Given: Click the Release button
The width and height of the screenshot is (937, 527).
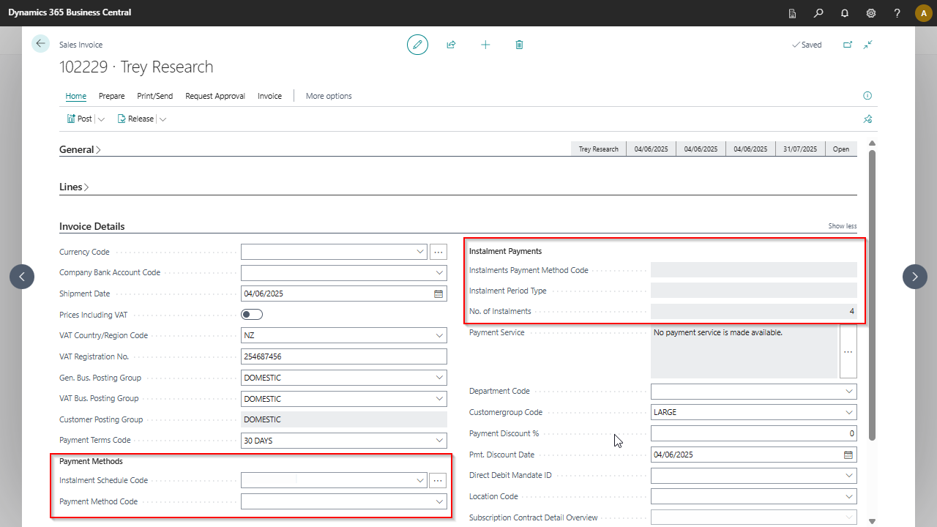Looking at the screenshot, I should 135,119.
